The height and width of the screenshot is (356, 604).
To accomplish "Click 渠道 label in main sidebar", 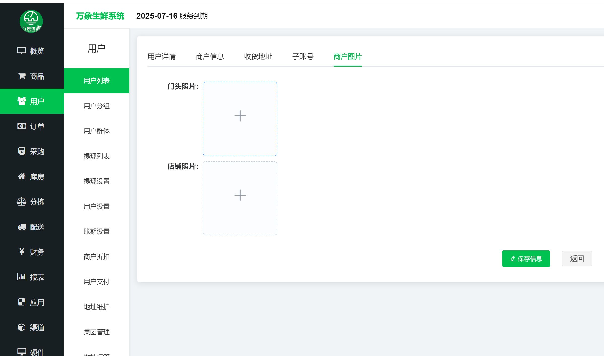I will (x=37, y=327).
